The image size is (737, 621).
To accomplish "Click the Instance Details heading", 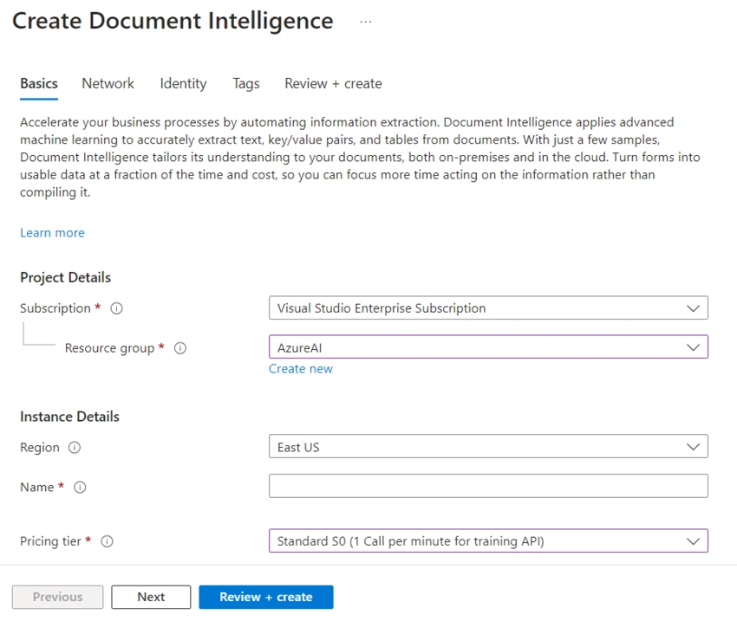I will click(x=69, y=417).
